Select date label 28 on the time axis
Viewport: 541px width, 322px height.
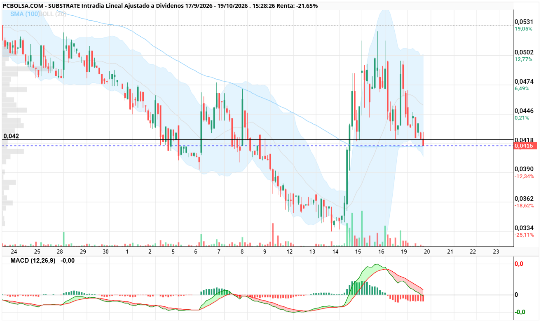click(60, 251)
